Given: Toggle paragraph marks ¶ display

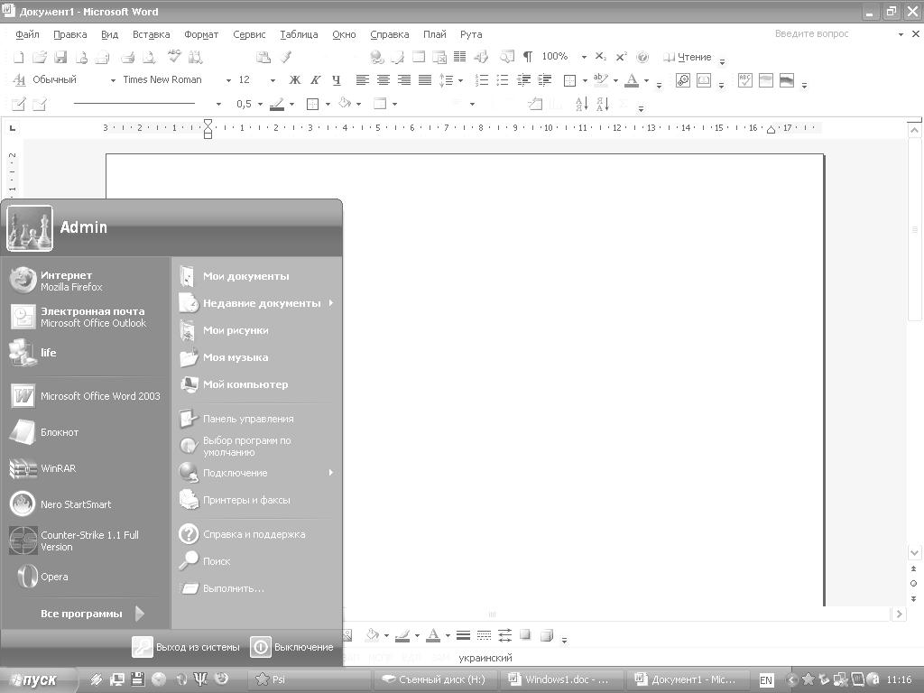Looking at the screenshot, I should (527, 57).
